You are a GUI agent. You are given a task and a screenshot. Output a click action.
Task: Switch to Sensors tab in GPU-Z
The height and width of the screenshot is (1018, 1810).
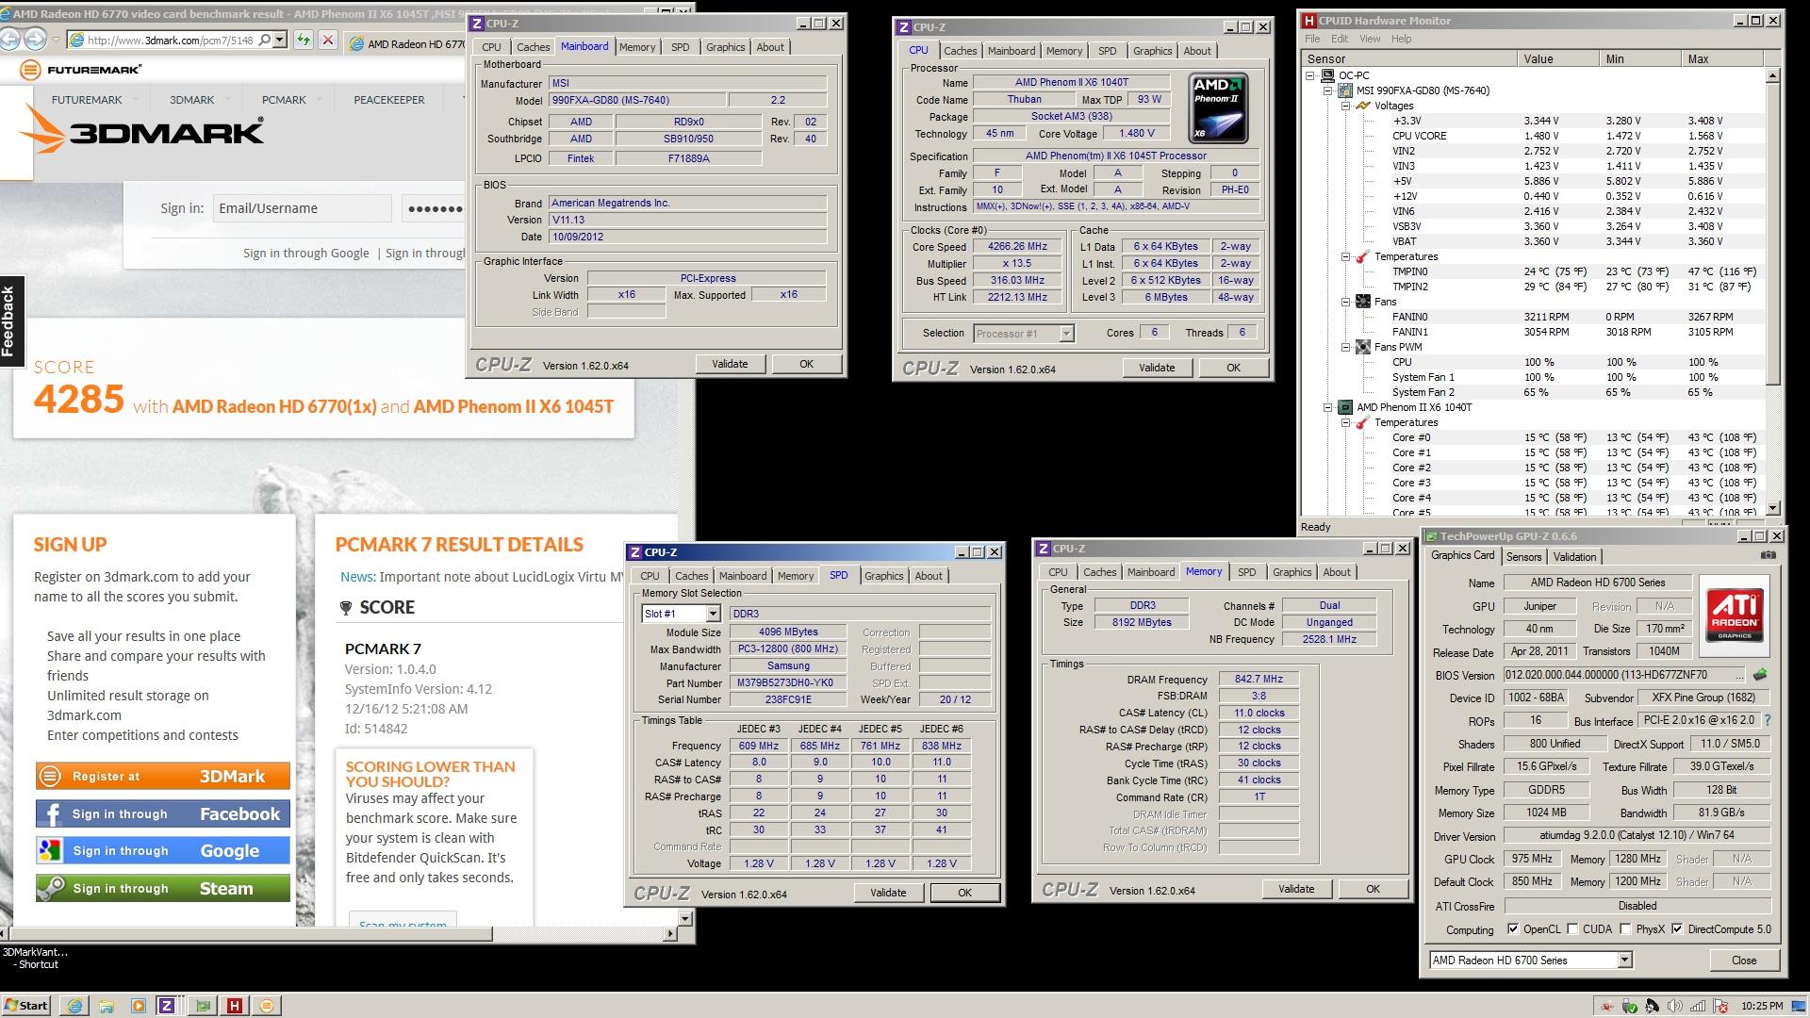point(1523,557)
